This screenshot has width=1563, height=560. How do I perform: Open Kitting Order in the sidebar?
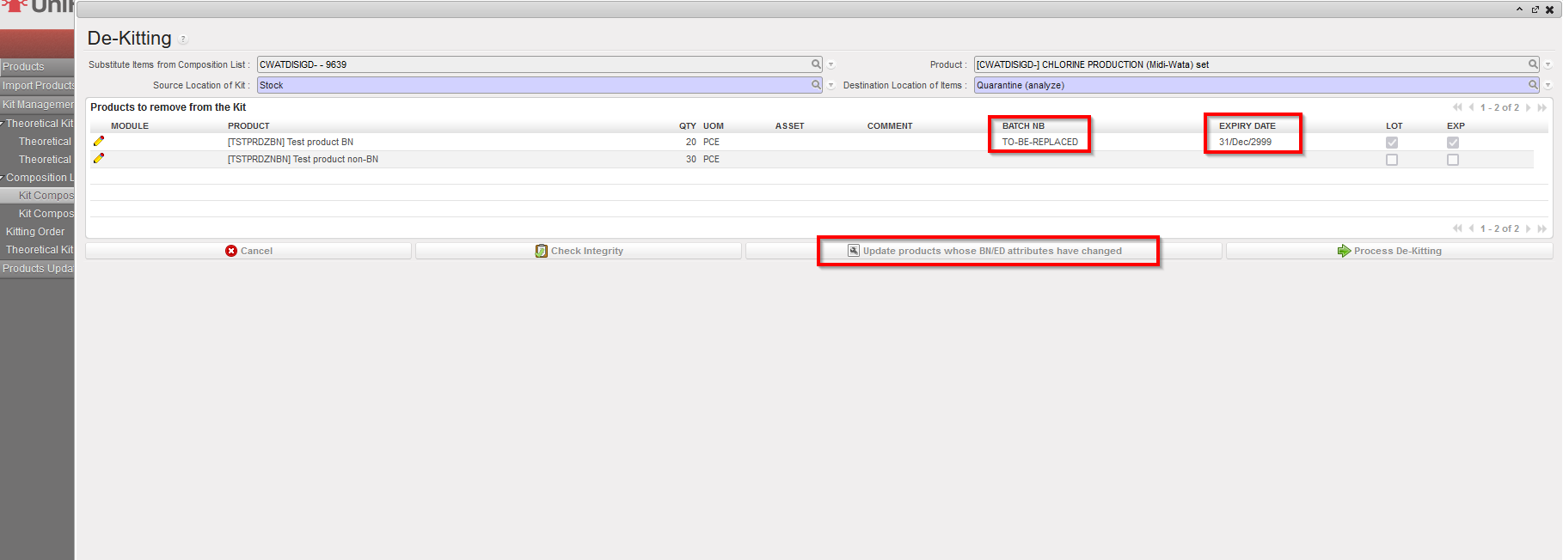click(x=35, y=232)
